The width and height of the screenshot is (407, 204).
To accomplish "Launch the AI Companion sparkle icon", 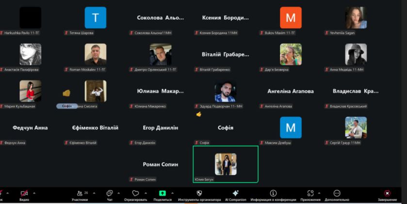I will [x=235, y=193].
